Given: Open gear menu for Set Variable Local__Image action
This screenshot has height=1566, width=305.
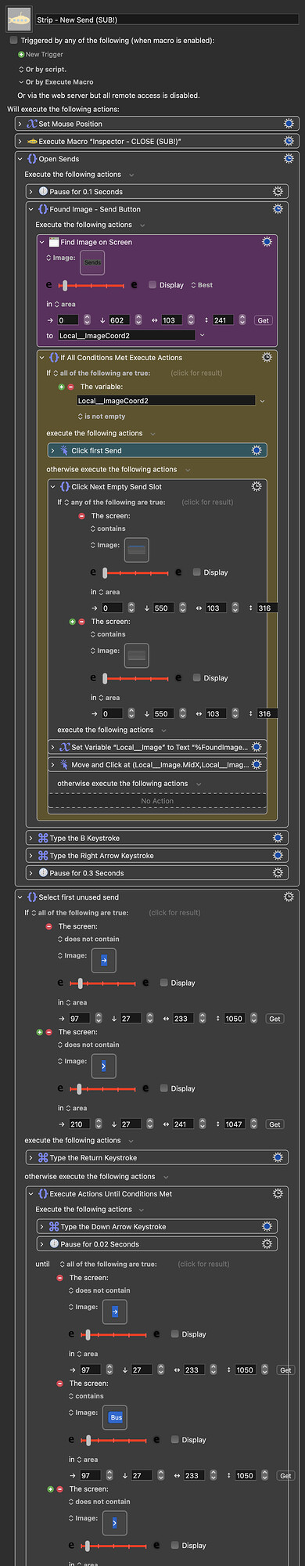Looking at the screenshot, I should [x=256, y=747].
